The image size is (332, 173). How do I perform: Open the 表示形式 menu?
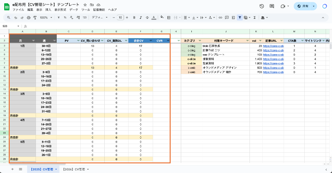[x=60, y=10]
